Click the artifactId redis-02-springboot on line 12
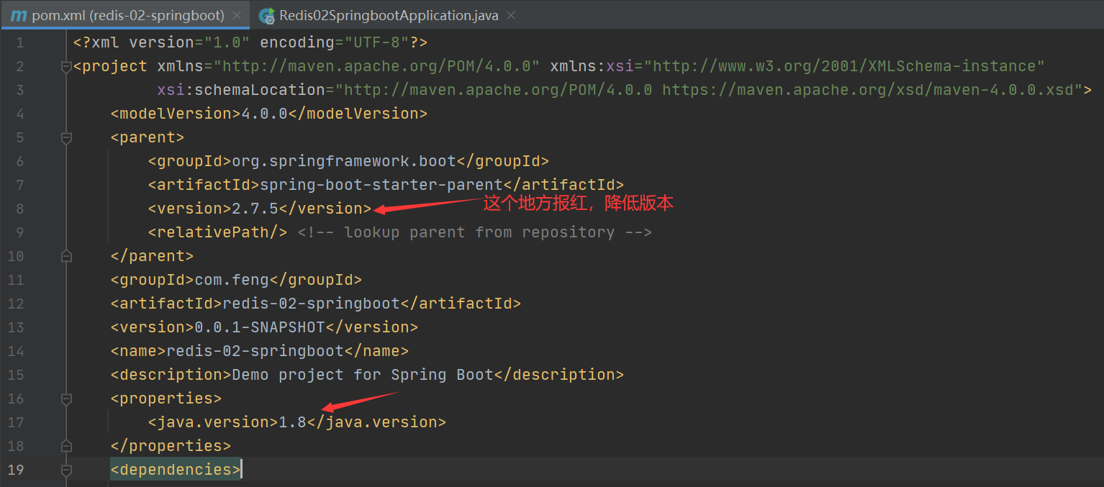 point(312,304)
